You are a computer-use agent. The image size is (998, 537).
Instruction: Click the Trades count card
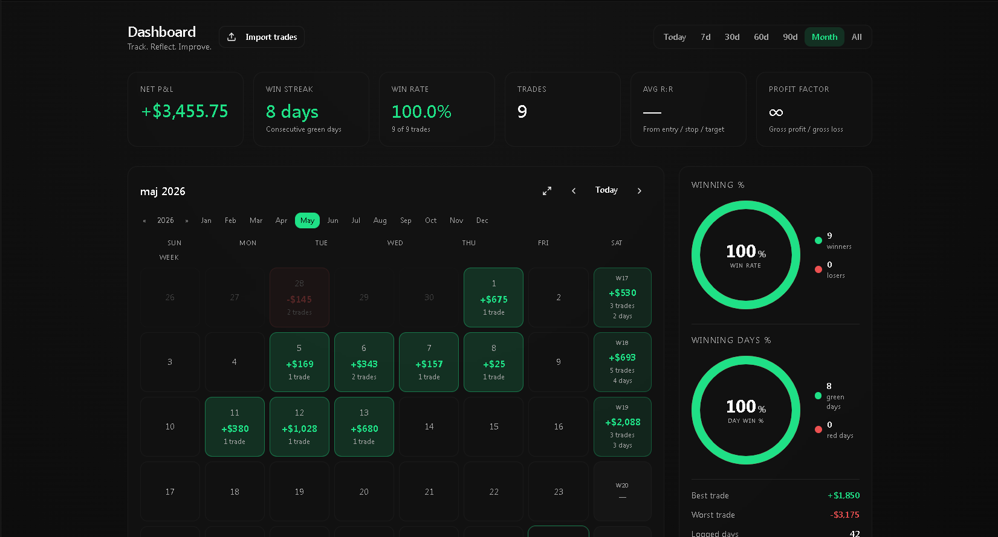[x=563, y=109]
